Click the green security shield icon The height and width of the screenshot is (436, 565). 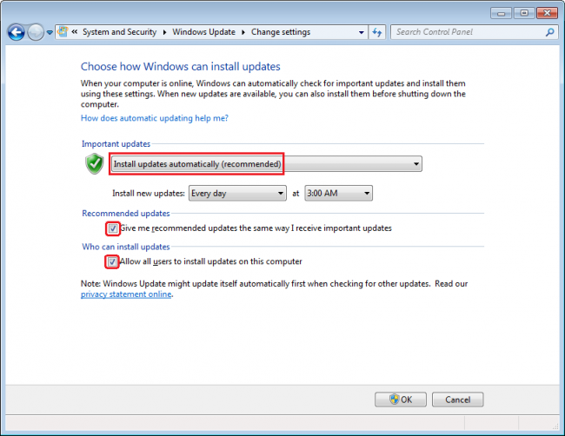(x=94, y=163)
